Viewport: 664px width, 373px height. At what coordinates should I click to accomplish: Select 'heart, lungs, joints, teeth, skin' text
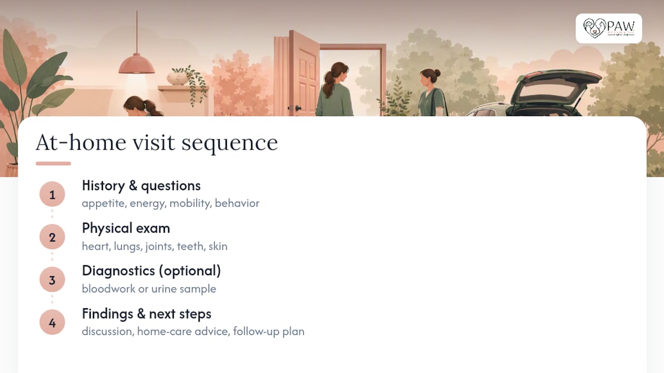point(155,246)
